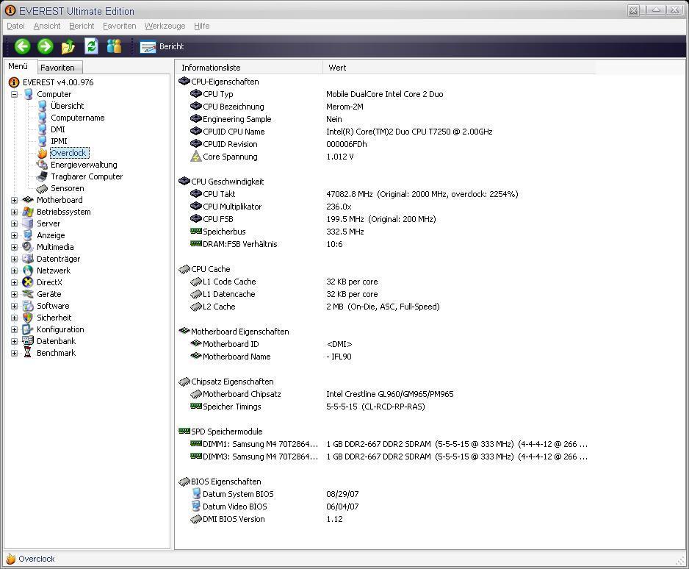Expand the Multimedia tree node

(x=14, y=247)
